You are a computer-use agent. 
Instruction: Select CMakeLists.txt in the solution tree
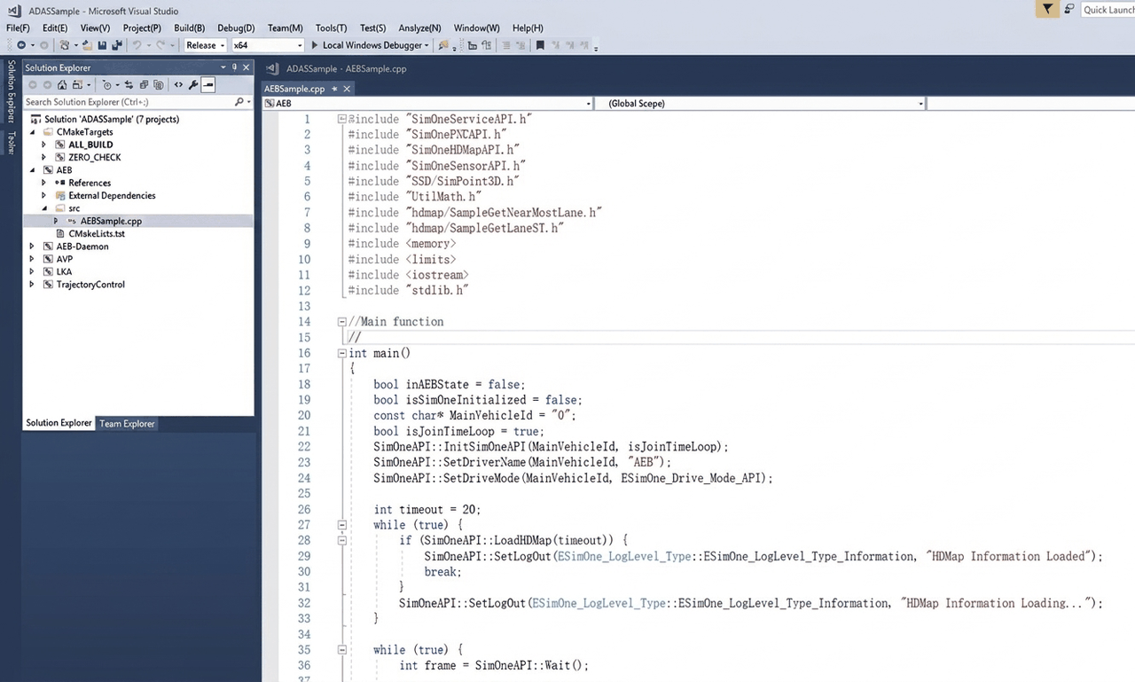[x=97, y=234]
